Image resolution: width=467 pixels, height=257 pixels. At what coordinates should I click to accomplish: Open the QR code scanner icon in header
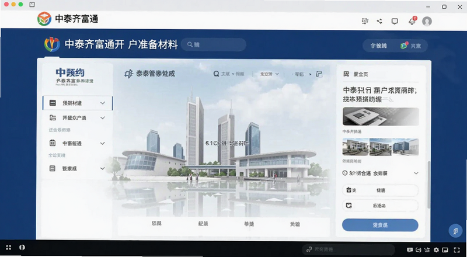point(365,21)
